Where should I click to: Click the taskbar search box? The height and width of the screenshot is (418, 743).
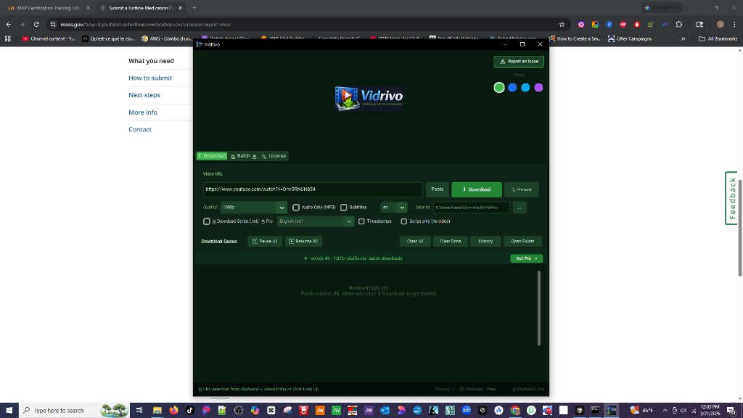tap(75, 411)
